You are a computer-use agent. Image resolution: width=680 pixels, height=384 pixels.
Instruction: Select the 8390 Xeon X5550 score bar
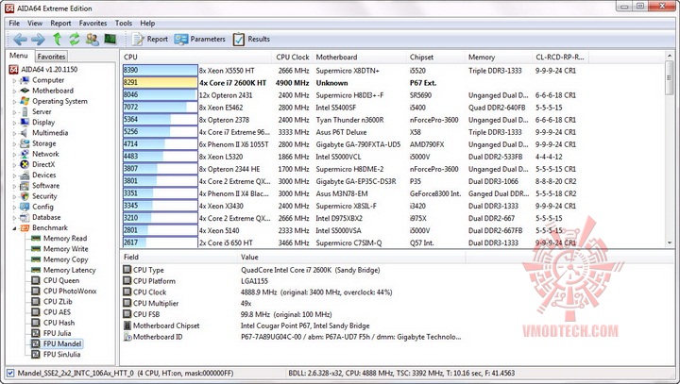click(x=160, y=70)
